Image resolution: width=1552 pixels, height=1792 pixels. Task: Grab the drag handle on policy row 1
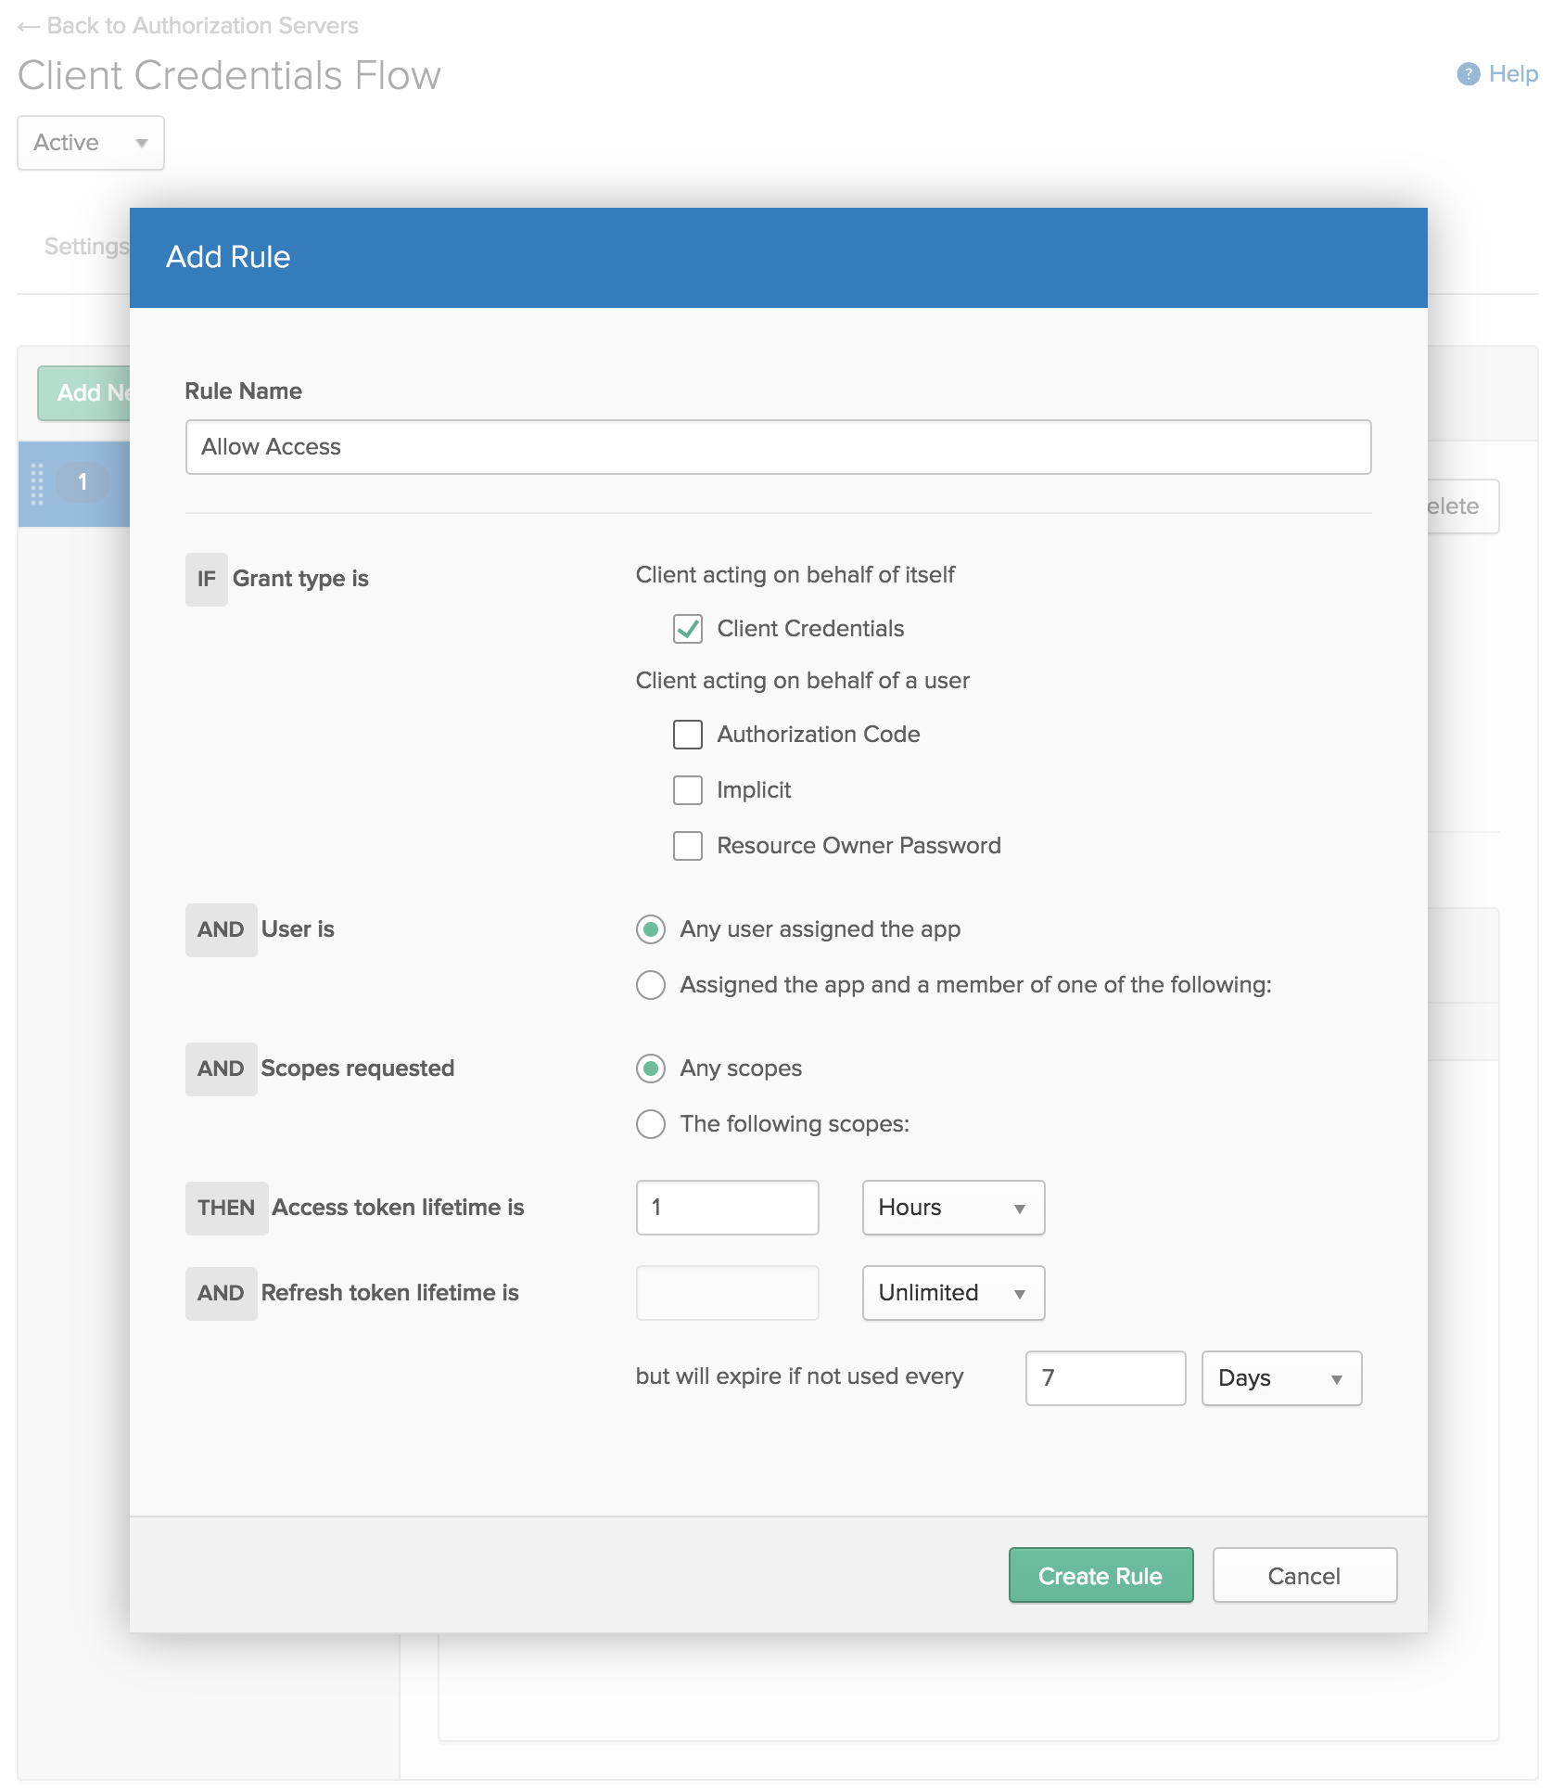click(x=37, y=483)
